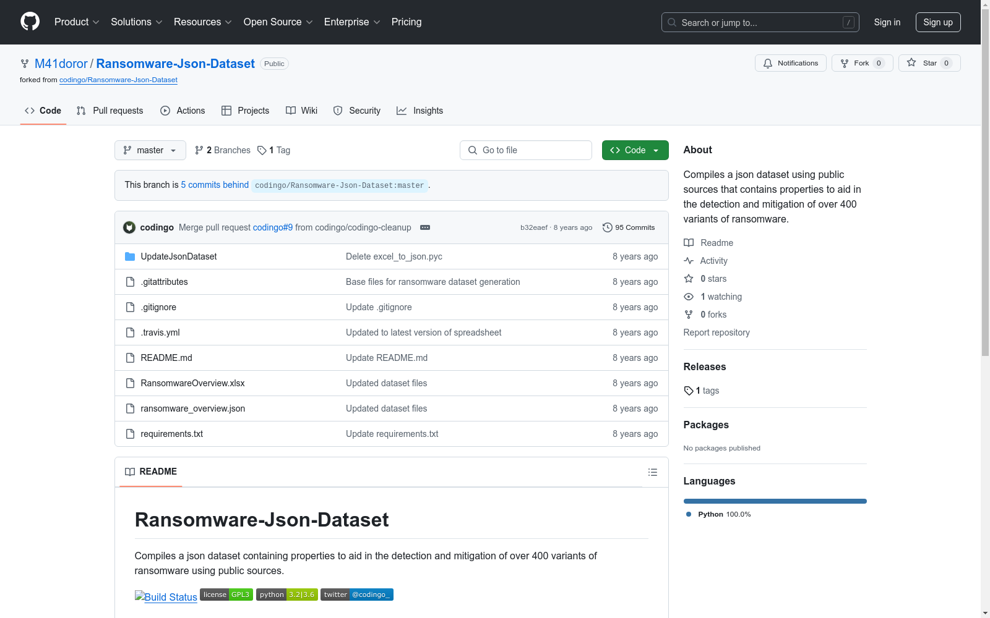Click the Star icon
This screenshot has width=990, height=618.
tap(911, 62)
